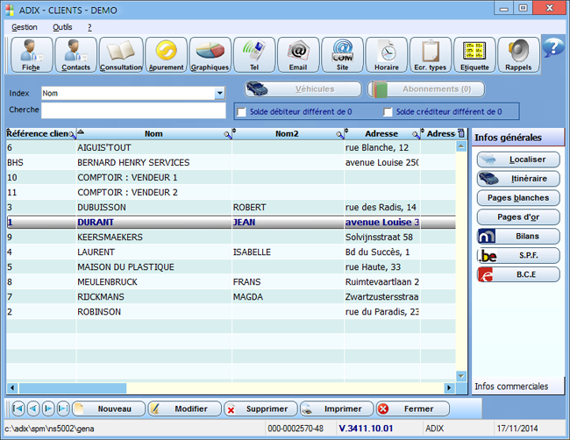Select row COMPTOIR : VENDEUR 2
The height and width of the screenshot is (440, 570).
[231, 192]
